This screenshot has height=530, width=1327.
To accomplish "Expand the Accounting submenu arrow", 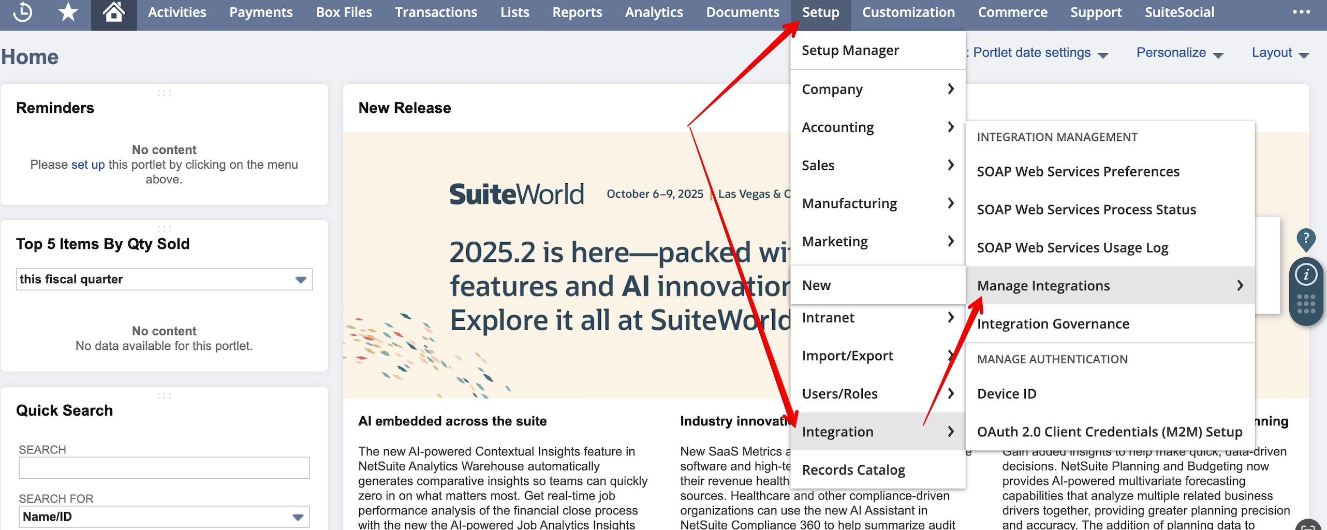I will click(950, 127).
